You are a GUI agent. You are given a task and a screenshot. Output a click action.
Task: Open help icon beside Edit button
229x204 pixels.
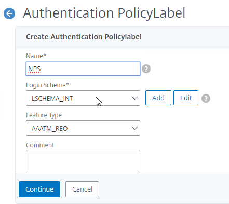coord(206,98)
